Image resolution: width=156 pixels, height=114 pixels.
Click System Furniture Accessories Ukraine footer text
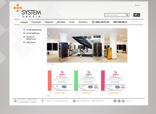point(27,101)
